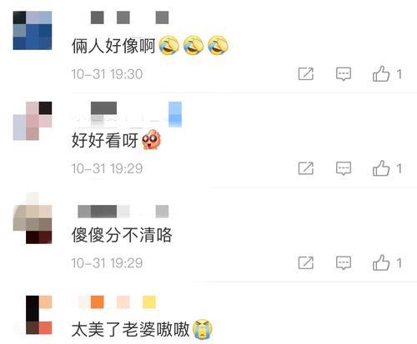Viewport: 417px width, 344px height.
Task: Like the 好好看呀 comment
Action: click(x=381, y=168)
